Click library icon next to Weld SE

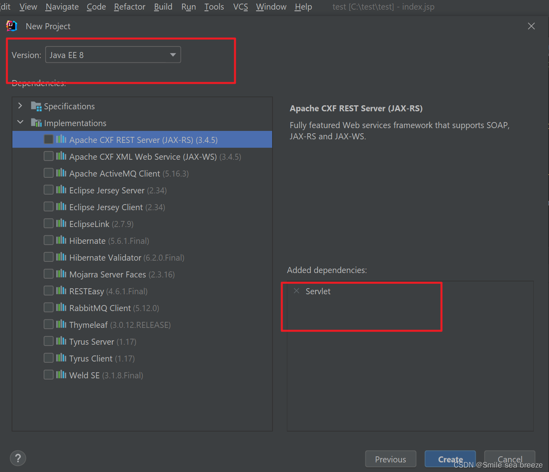point(61,375)
